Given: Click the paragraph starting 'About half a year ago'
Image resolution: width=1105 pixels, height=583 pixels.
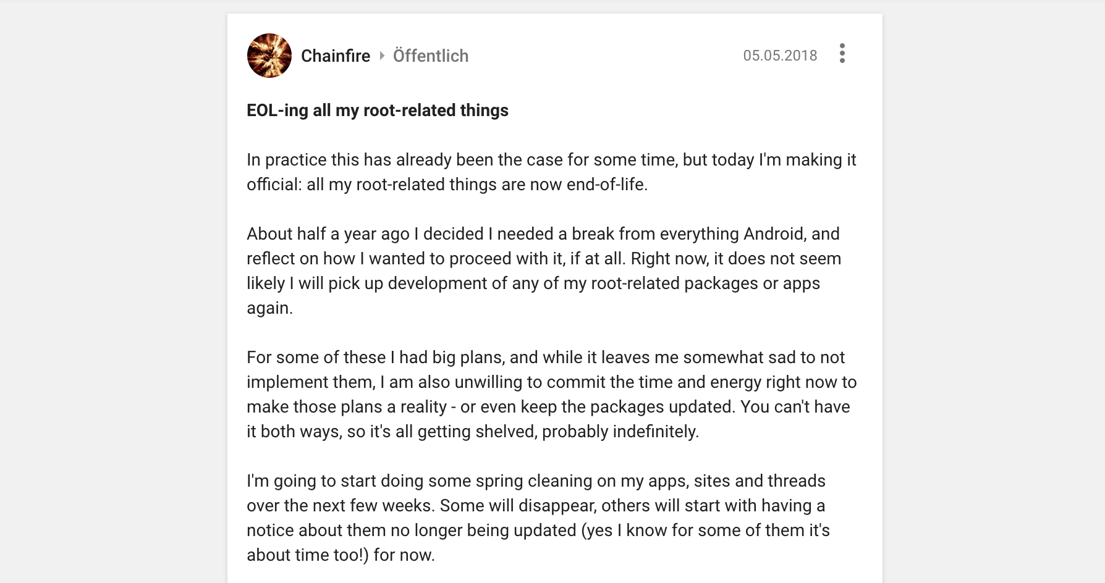Looking at the screenshot, I should 544,271.
